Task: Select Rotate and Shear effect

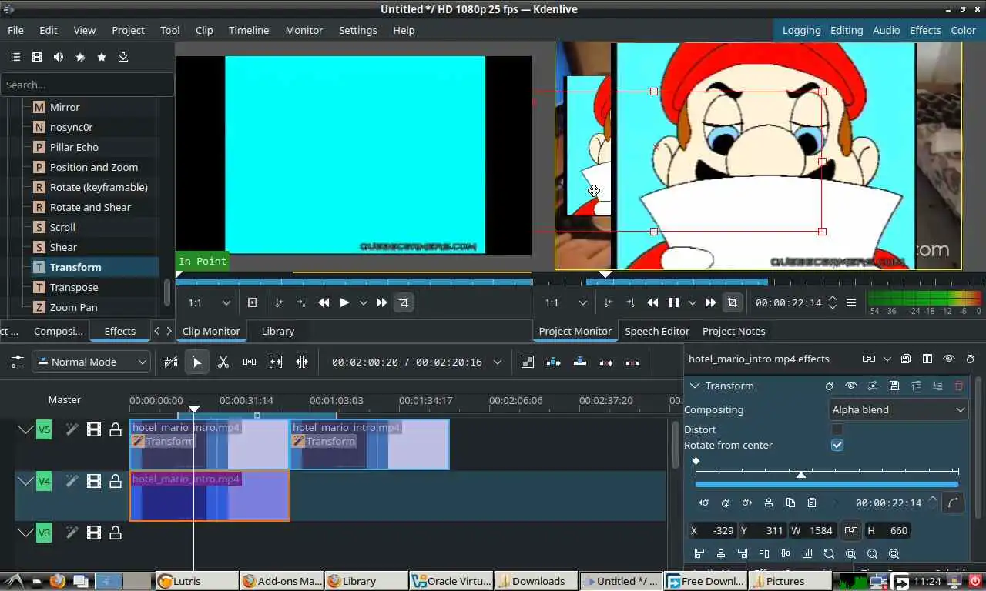Action: (90, 207)
